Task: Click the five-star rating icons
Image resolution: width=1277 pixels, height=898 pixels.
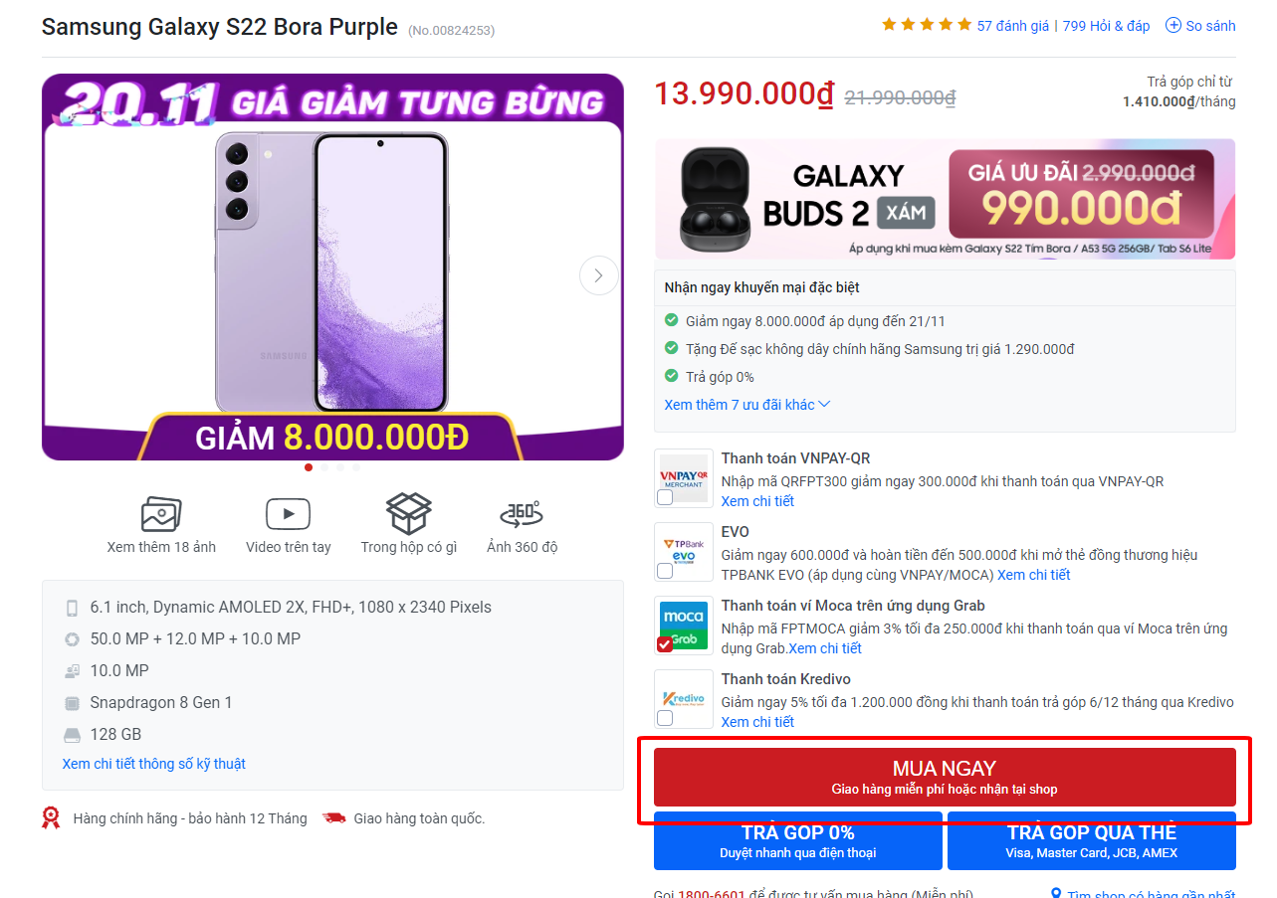Action: (x=926, y=25)
